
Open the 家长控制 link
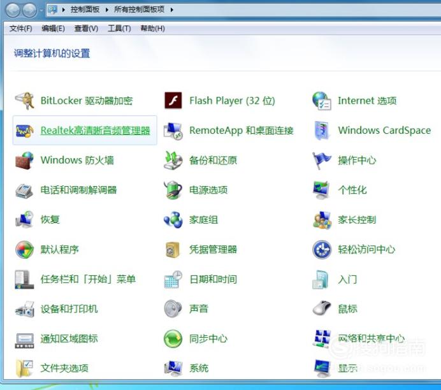357,220
